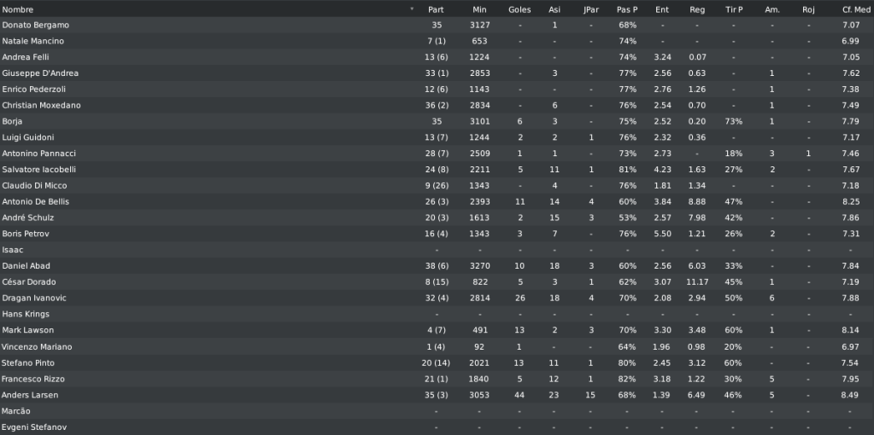Click Salvatore Iacobelli's name

39,169
